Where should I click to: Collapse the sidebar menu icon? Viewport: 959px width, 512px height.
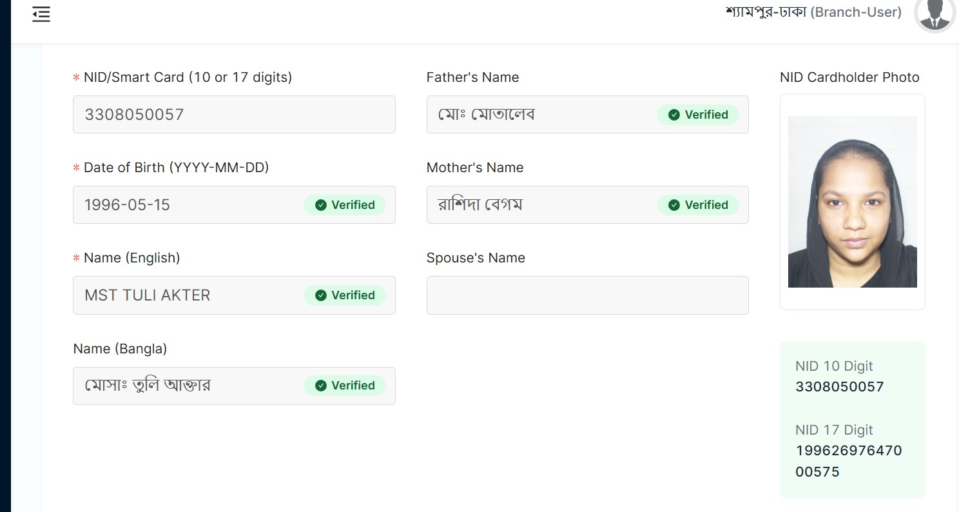(x=41, y=14)
